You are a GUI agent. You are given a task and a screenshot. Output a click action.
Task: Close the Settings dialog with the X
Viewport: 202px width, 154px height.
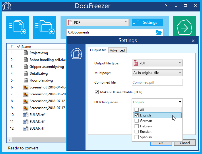193,41
